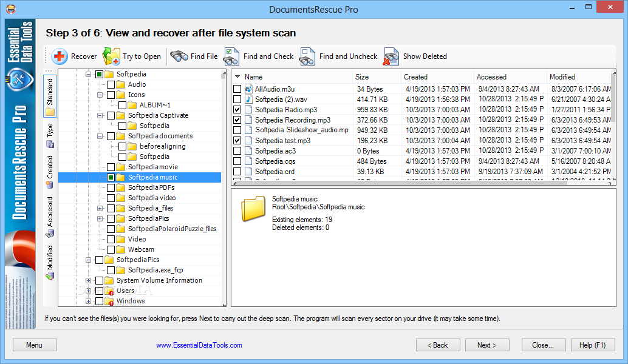Image resolution: width=628 pixels, height=364 pixels.
Task: Click the Try to Open icon
Action: pyautogui.click(x=111, y=56)
